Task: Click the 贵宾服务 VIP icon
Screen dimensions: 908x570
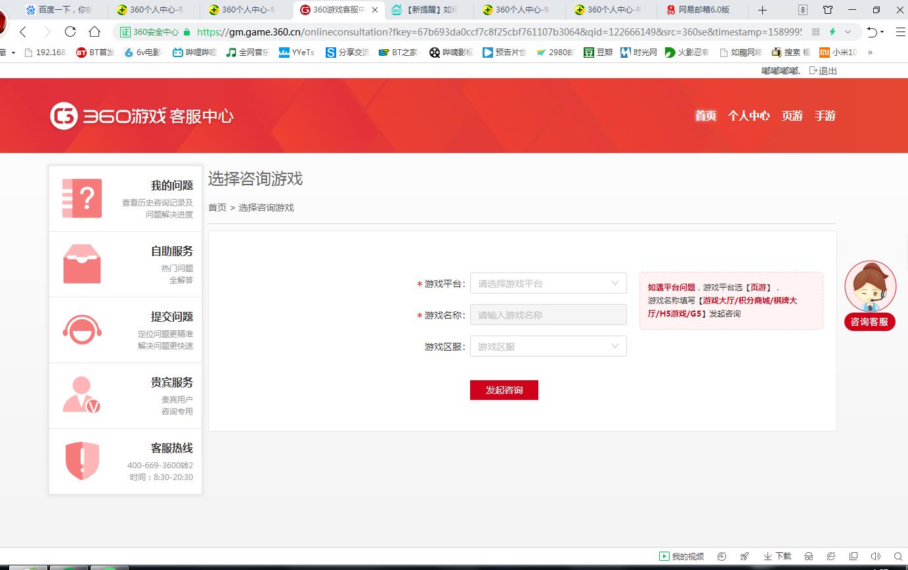Action: (x=81, y=396)
